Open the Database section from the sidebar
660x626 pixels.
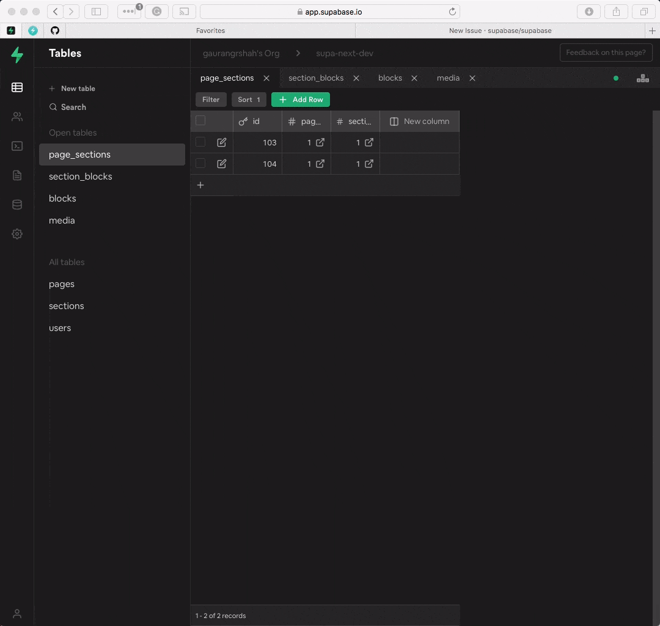click(x=16, y=204)
